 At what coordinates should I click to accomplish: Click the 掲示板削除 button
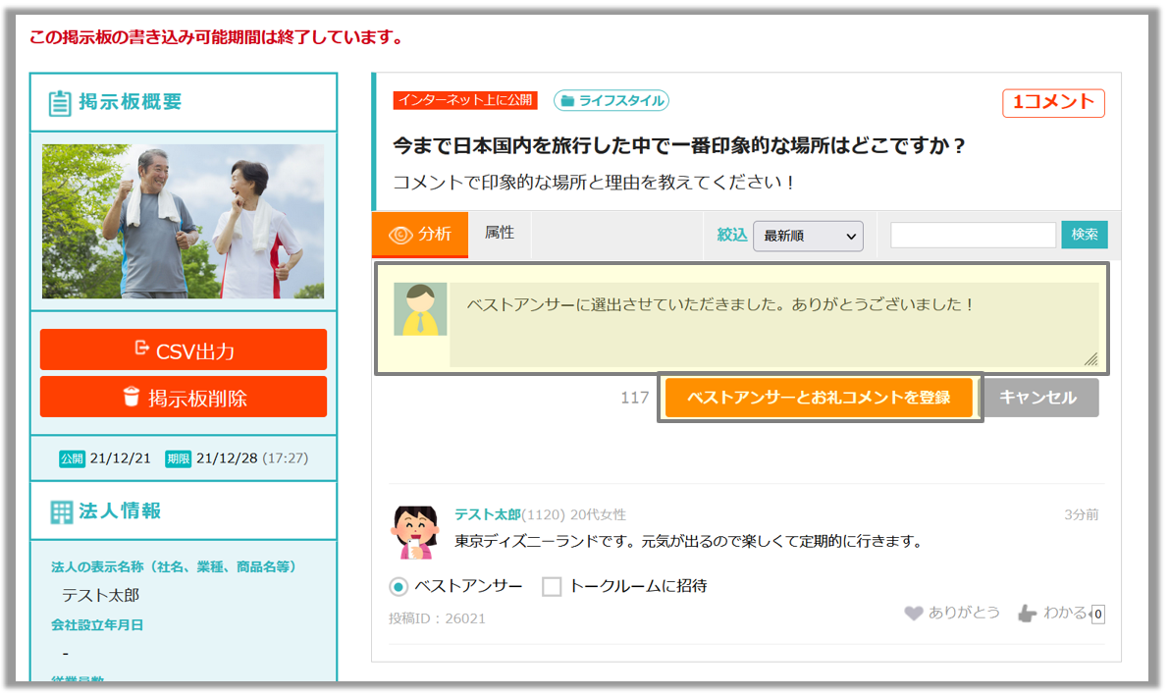(x=184, y=398)
